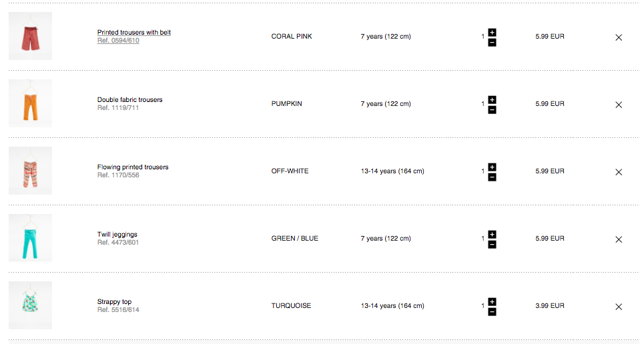Increase quantity of Twill jeggings
This screenshot has height=344, width=642.
pos(492,234)
